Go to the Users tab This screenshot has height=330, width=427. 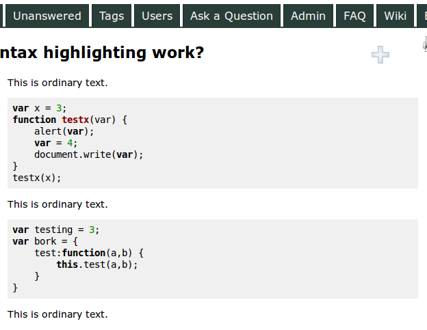click(x=157, y=16)
